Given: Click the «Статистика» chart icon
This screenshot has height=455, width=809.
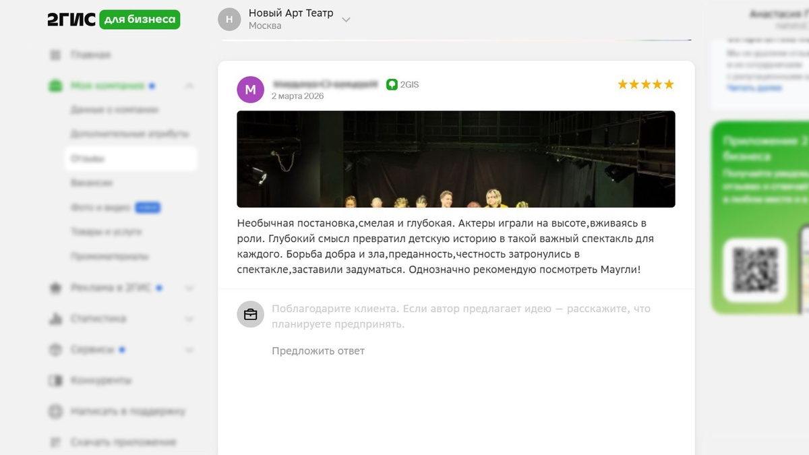Looking at the screenshot, I should (56, 319).
